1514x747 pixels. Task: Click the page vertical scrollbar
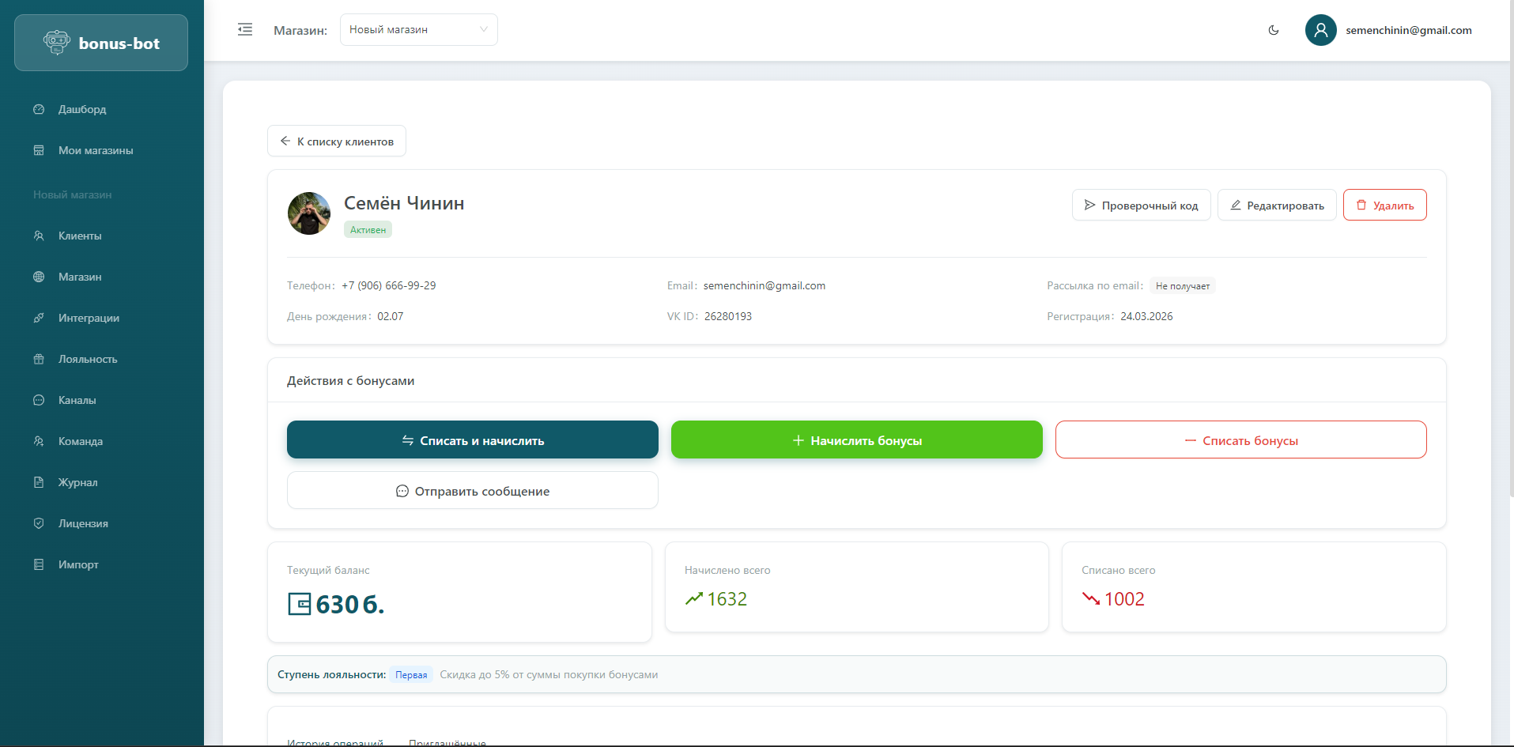1511,248
